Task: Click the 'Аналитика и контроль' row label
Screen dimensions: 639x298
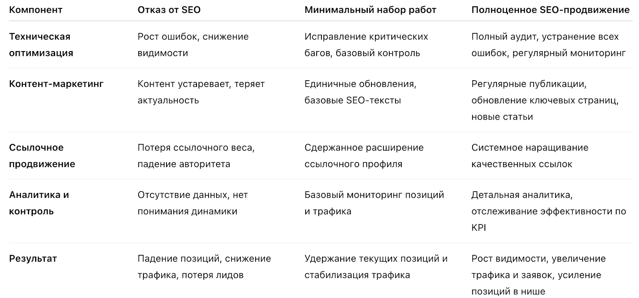Action: coord(39,203)
